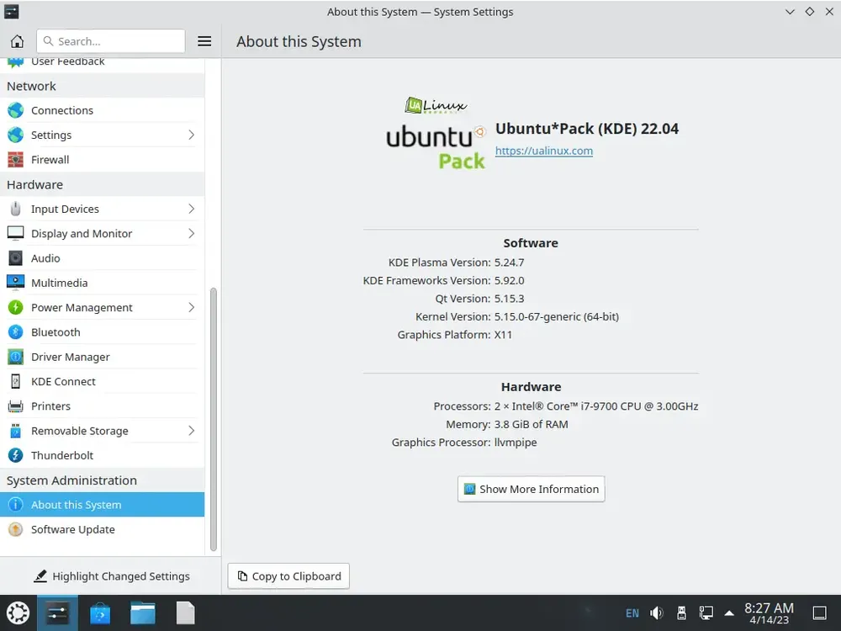
Task: Click the monitor icon for Display and Monitor
Action: pos(15,233)
